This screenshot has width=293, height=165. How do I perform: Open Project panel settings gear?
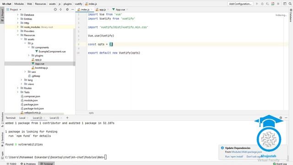(x=67, y=10)
